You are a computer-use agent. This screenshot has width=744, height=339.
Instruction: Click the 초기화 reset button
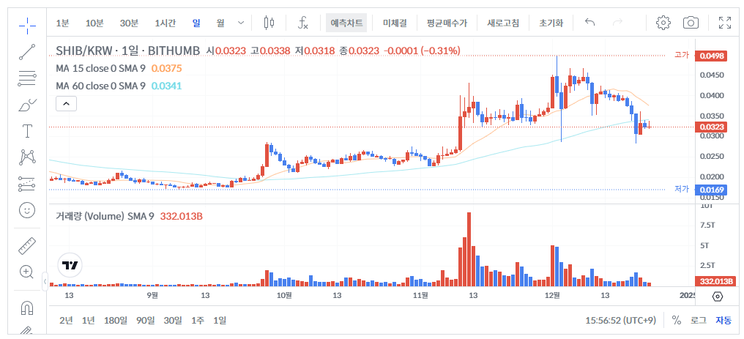coord(551,23)
